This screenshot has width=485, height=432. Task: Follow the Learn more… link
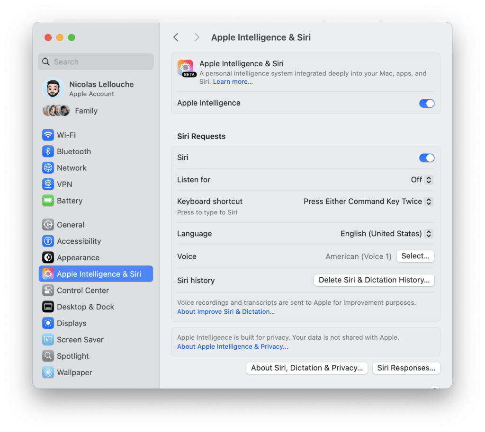point(233,81)
